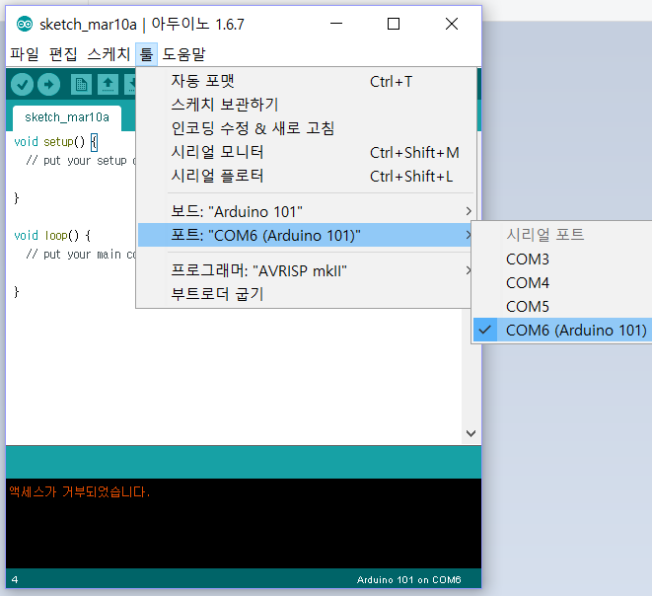Select checked COM6 (Arduino 101) port

(x=562, y=331)
